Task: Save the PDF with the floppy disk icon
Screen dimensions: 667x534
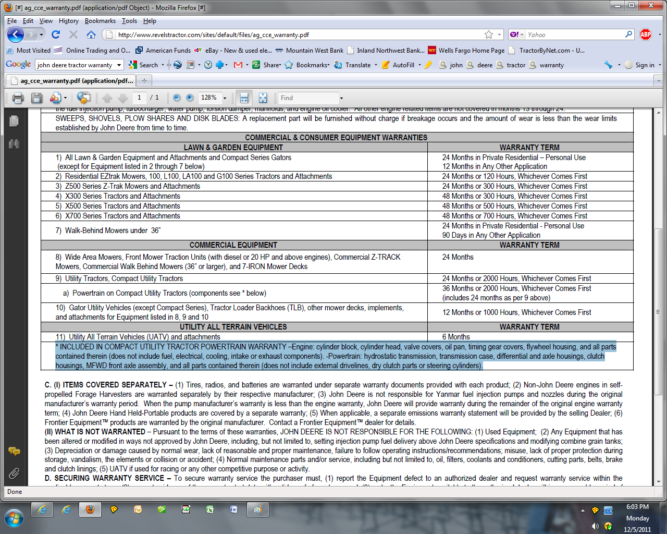Action: (36, 98)
